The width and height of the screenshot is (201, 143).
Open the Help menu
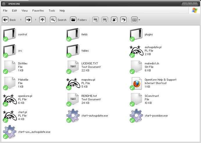point(62,11)
